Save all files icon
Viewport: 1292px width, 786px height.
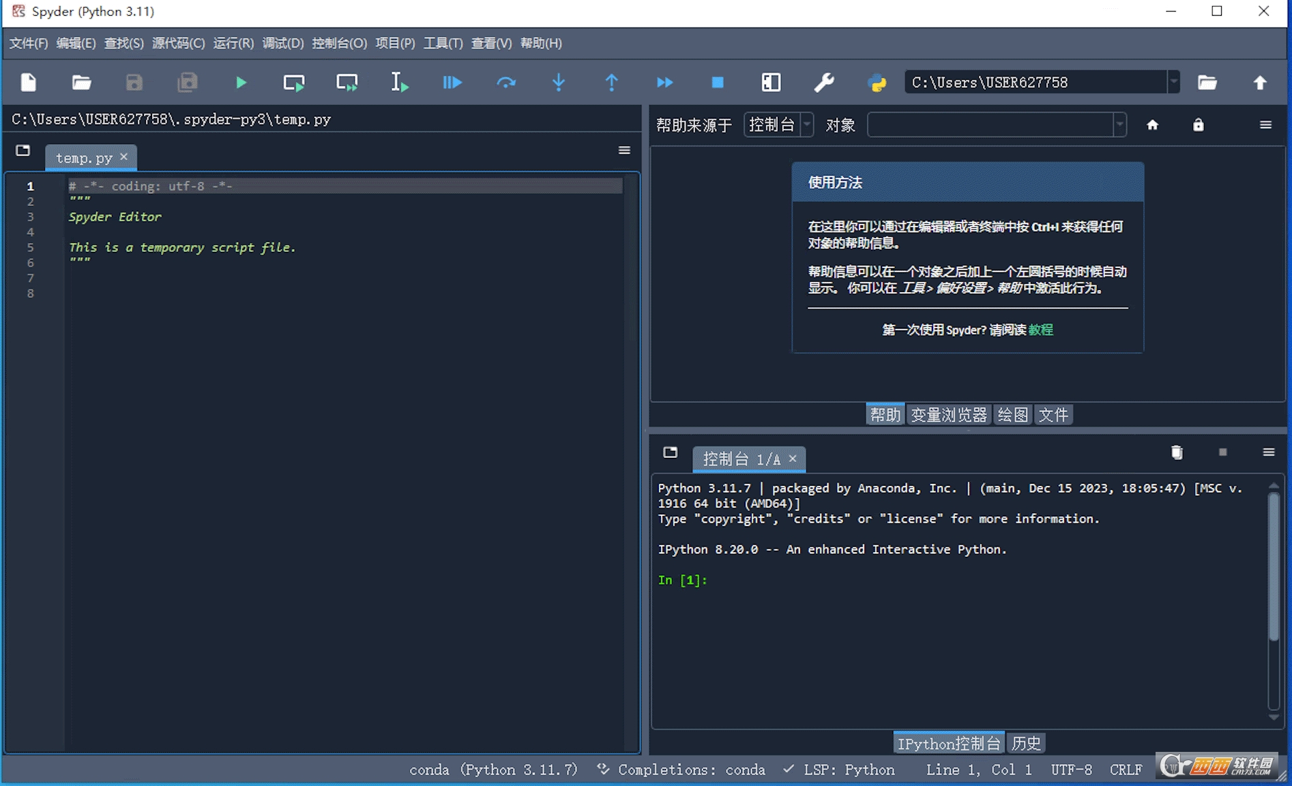[187, 83]
